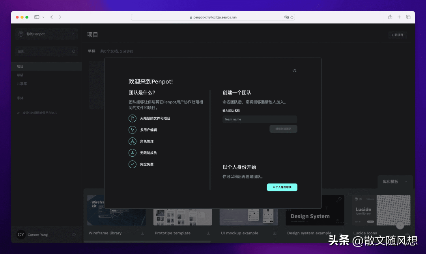Click the translate icon in the address bar
This screenshot has width=426, height=254.
click(x=286, y=17)
